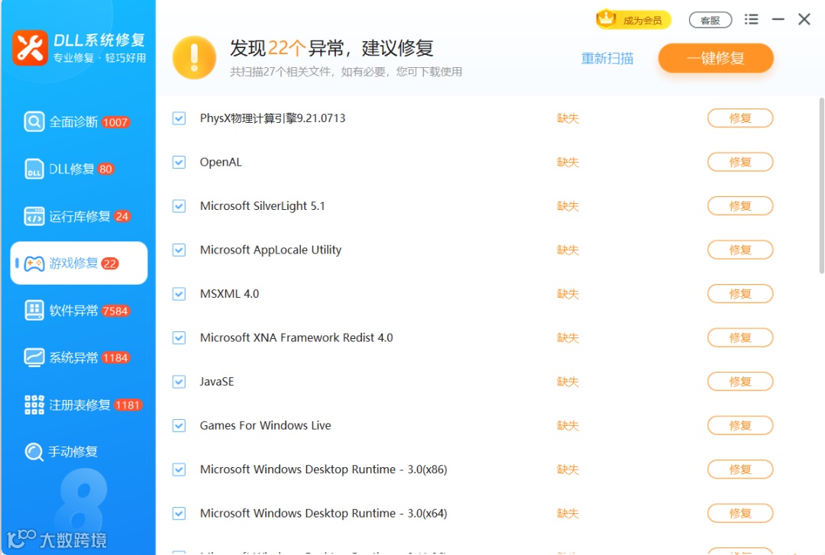825x555 pixels.
Task: Click 修复 for JavaSE
Action: 739,382
